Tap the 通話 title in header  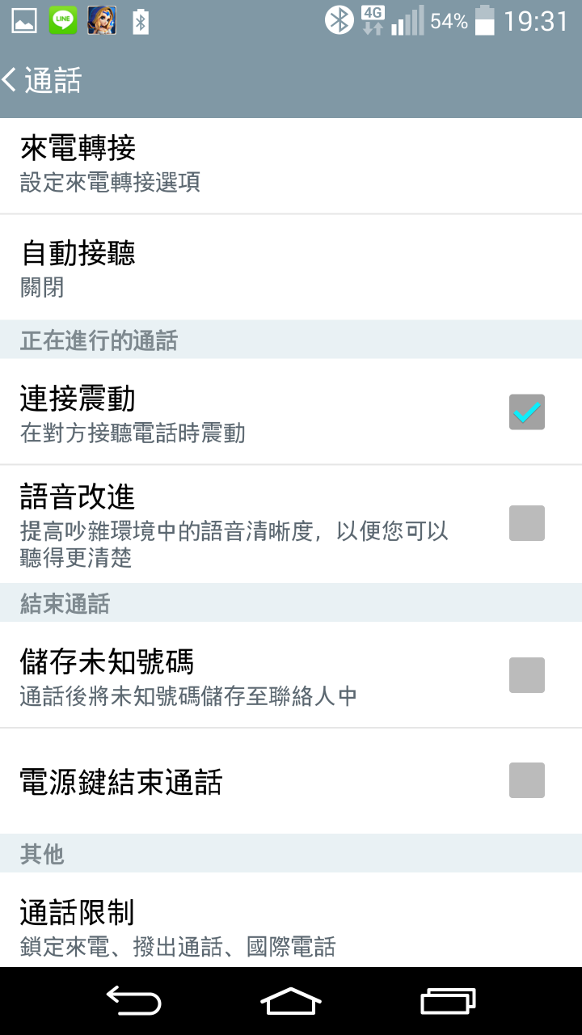[x=53, y=80]
